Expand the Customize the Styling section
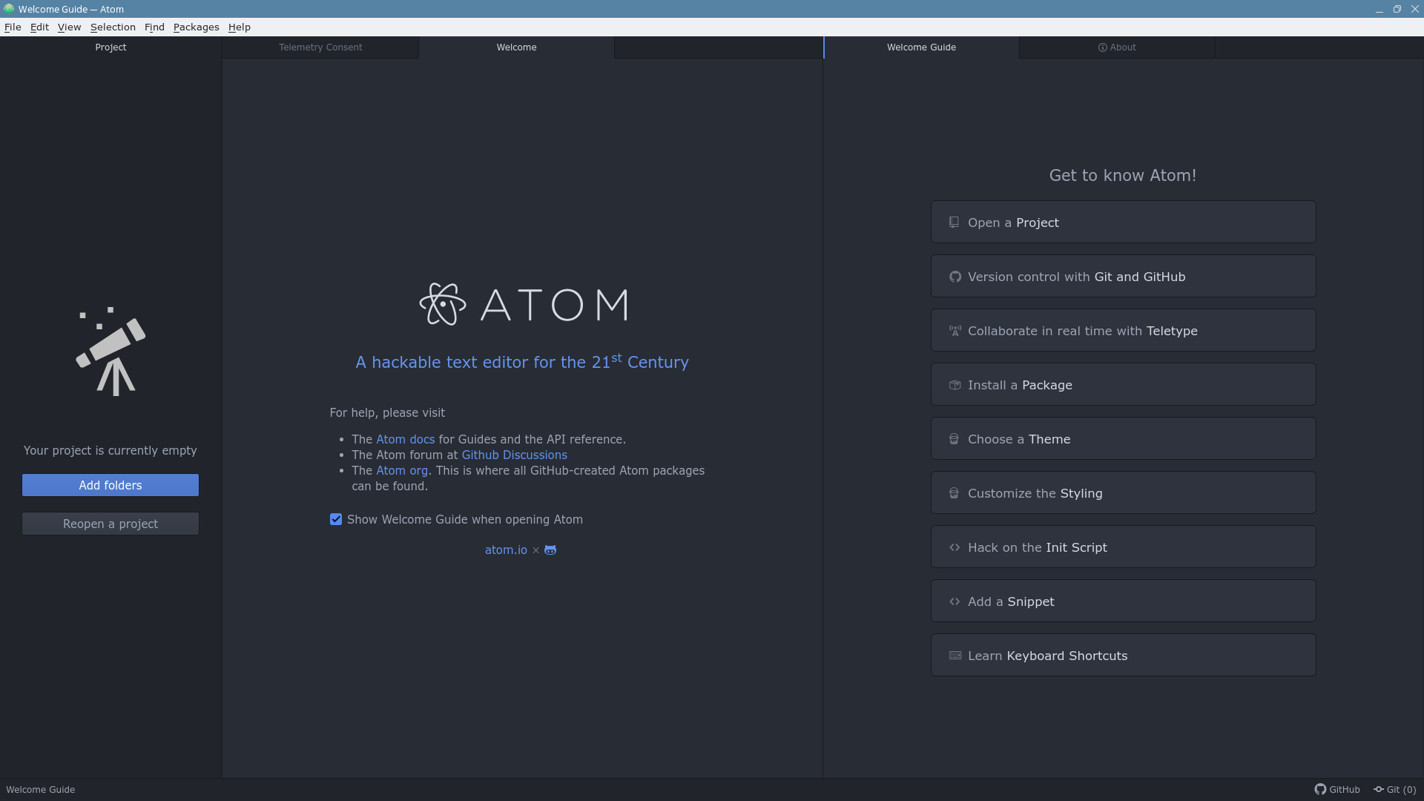Image resolution: width=1424 pixels, height=801 pixels. [x=1123, y=492]
